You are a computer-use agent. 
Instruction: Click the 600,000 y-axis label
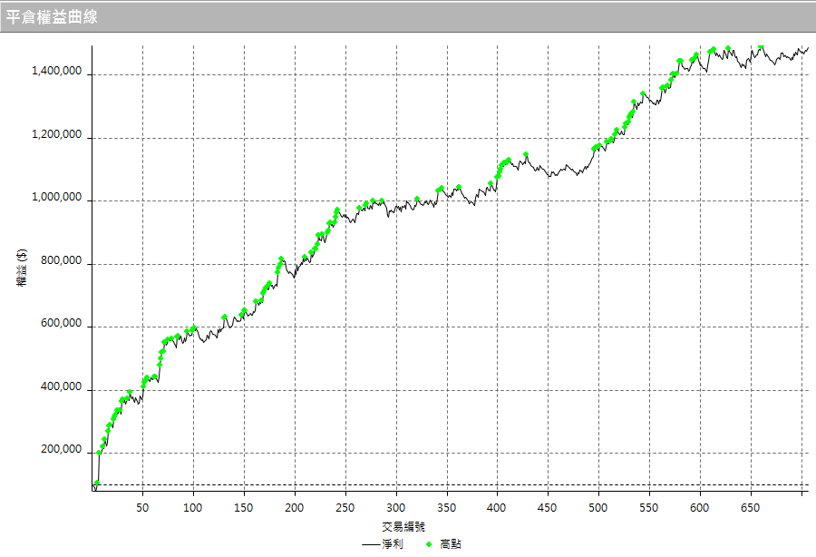[62, 323]
